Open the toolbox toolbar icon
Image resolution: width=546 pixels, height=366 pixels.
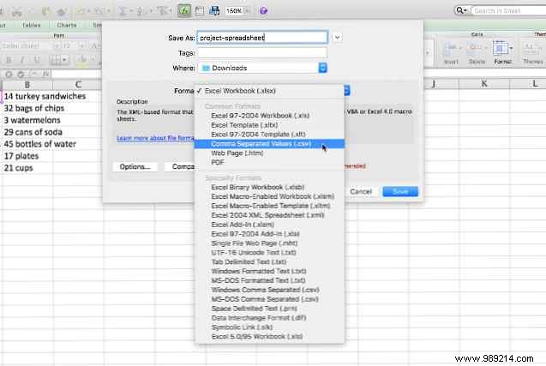200,10
